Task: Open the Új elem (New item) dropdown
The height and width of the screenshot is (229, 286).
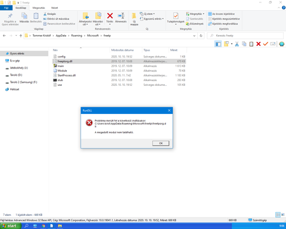Action: [x=147, y=14]
